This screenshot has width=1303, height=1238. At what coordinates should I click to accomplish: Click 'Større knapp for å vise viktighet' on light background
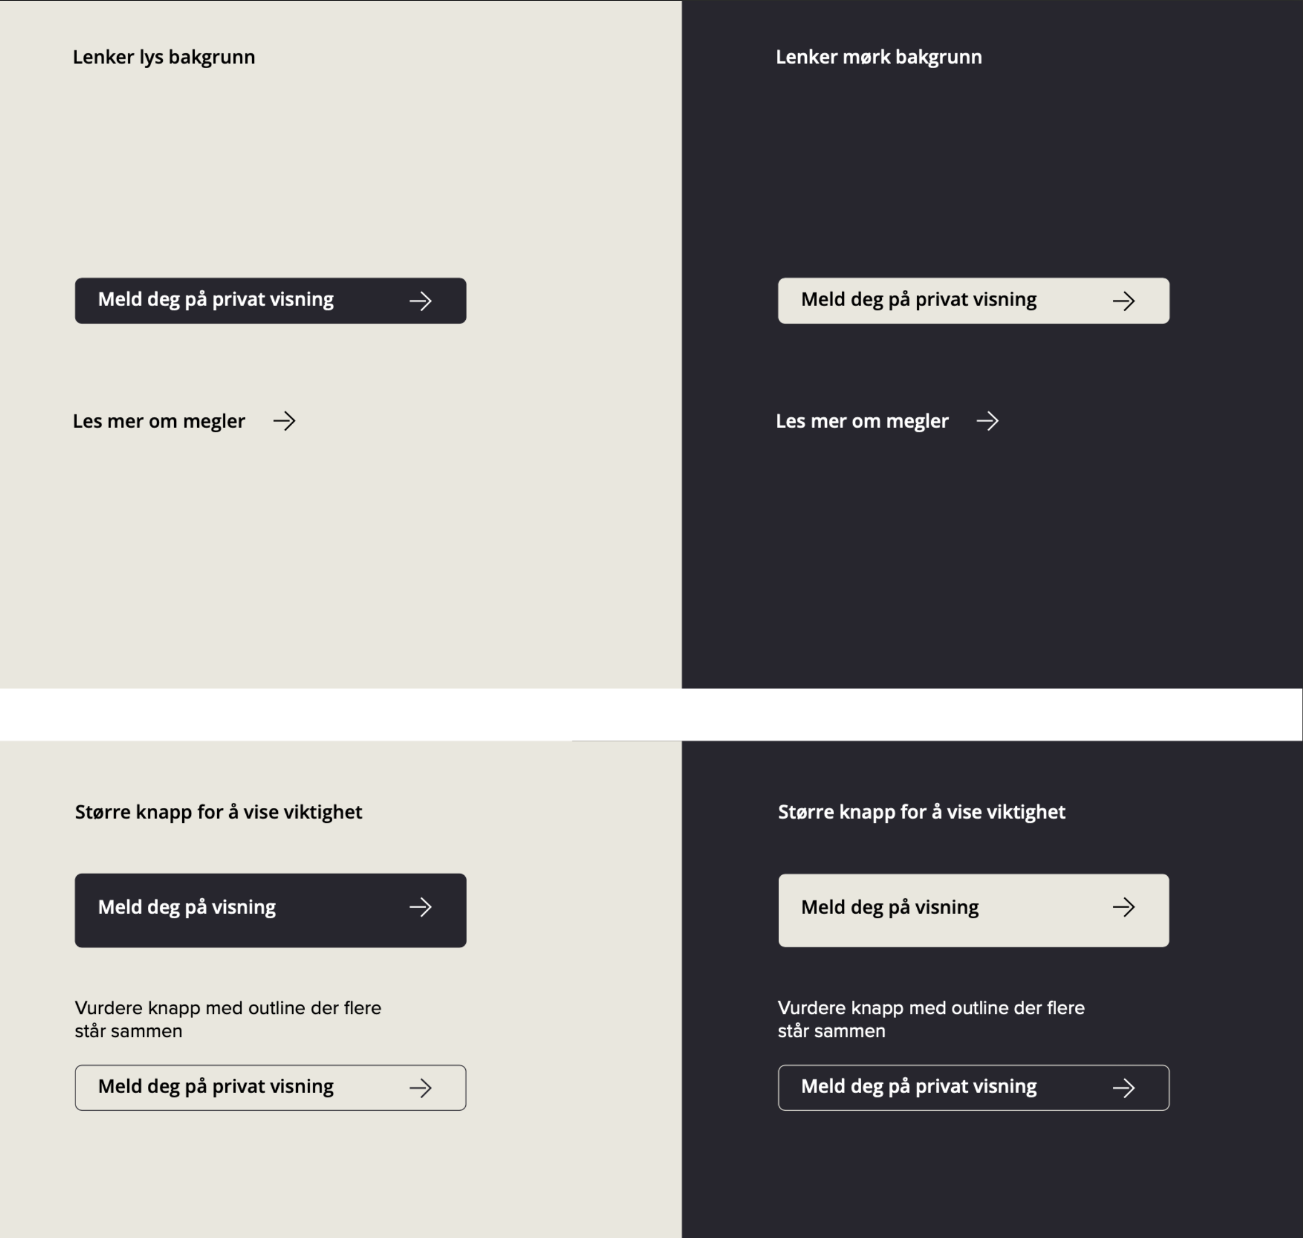218,812
